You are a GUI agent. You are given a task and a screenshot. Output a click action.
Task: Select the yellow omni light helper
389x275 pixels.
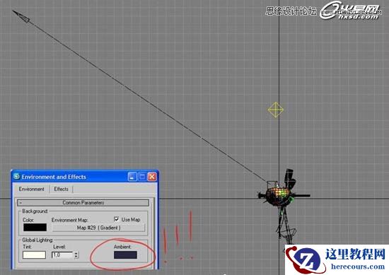click(276, 110)
